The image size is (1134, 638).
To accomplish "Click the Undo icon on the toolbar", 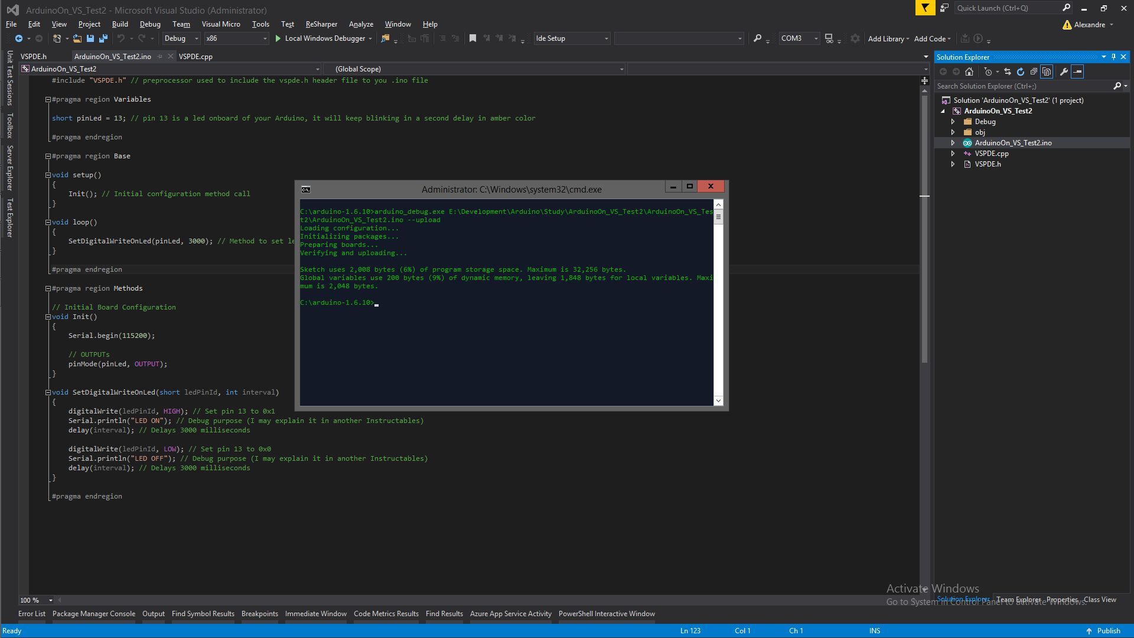I will click(x=121, y=38).
